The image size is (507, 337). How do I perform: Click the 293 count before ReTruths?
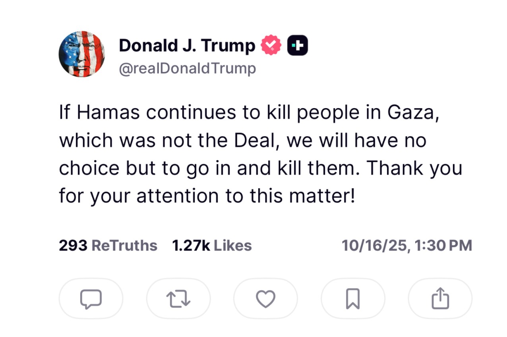point(73,245)
